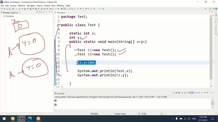Click the Coverage run icon in toolbar
The width and height of the screenshot is (218, 122).
(x=30, y=9)
